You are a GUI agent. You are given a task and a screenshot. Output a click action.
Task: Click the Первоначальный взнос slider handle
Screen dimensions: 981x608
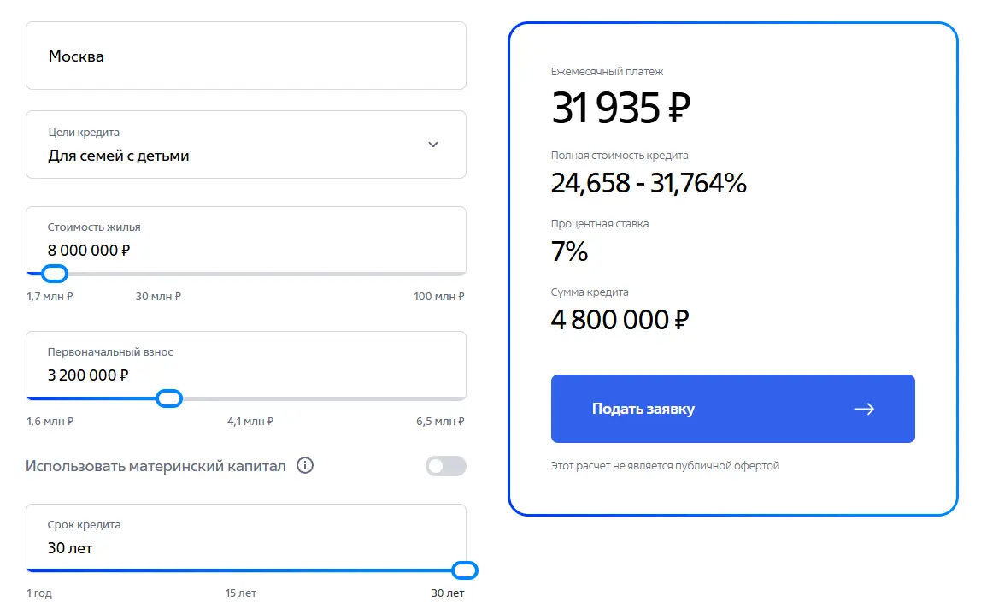pos(169,398)
